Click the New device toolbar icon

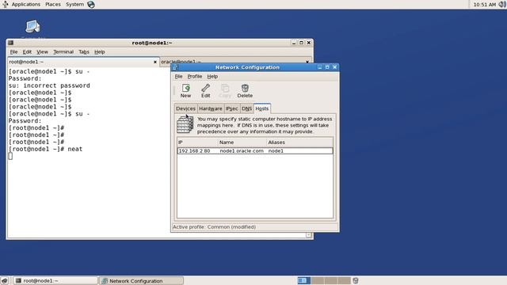(x=185, y=91)
